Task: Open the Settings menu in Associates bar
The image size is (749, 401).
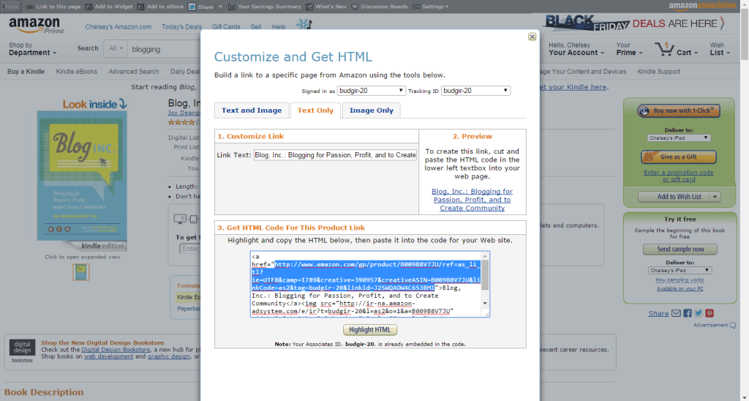Action: click(430, 7)
